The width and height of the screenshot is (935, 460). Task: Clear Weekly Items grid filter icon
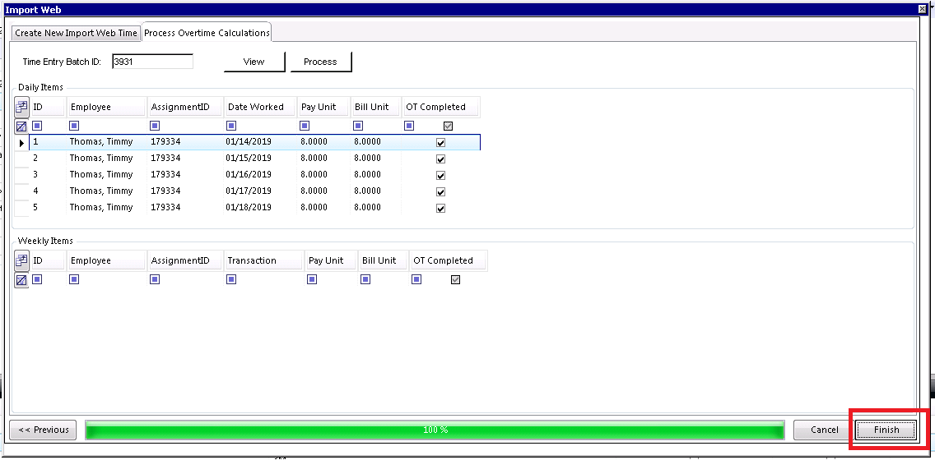coord(21,280)
